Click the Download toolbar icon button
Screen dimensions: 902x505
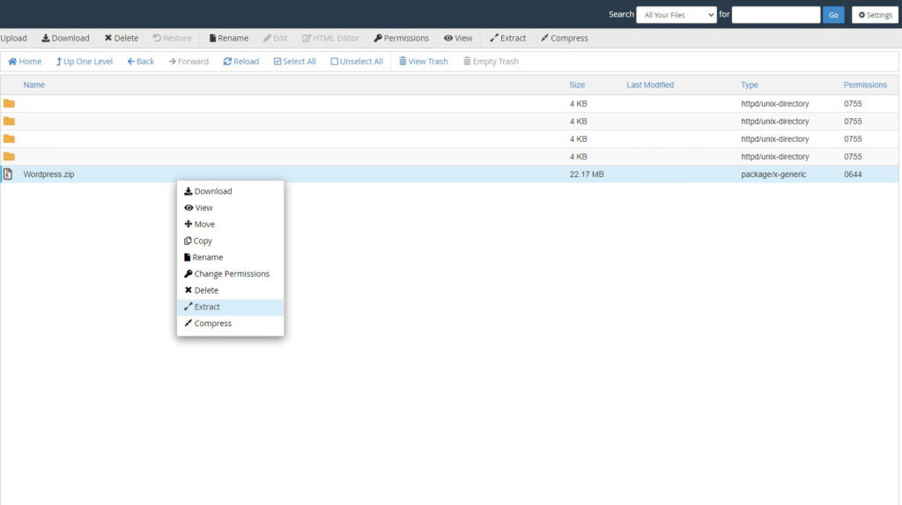[65, 38]
